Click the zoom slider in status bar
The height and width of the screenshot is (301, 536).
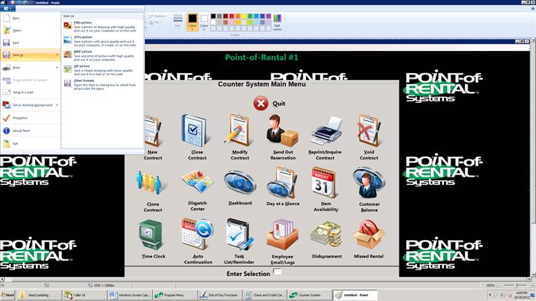[x=516, y=285]
